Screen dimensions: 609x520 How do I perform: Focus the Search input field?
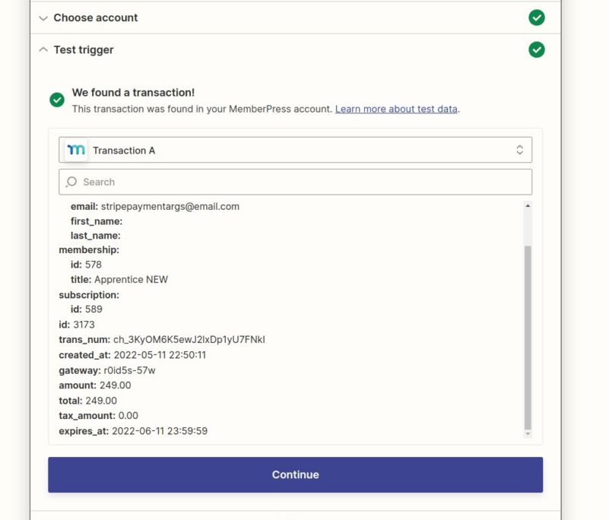(295, 182)
